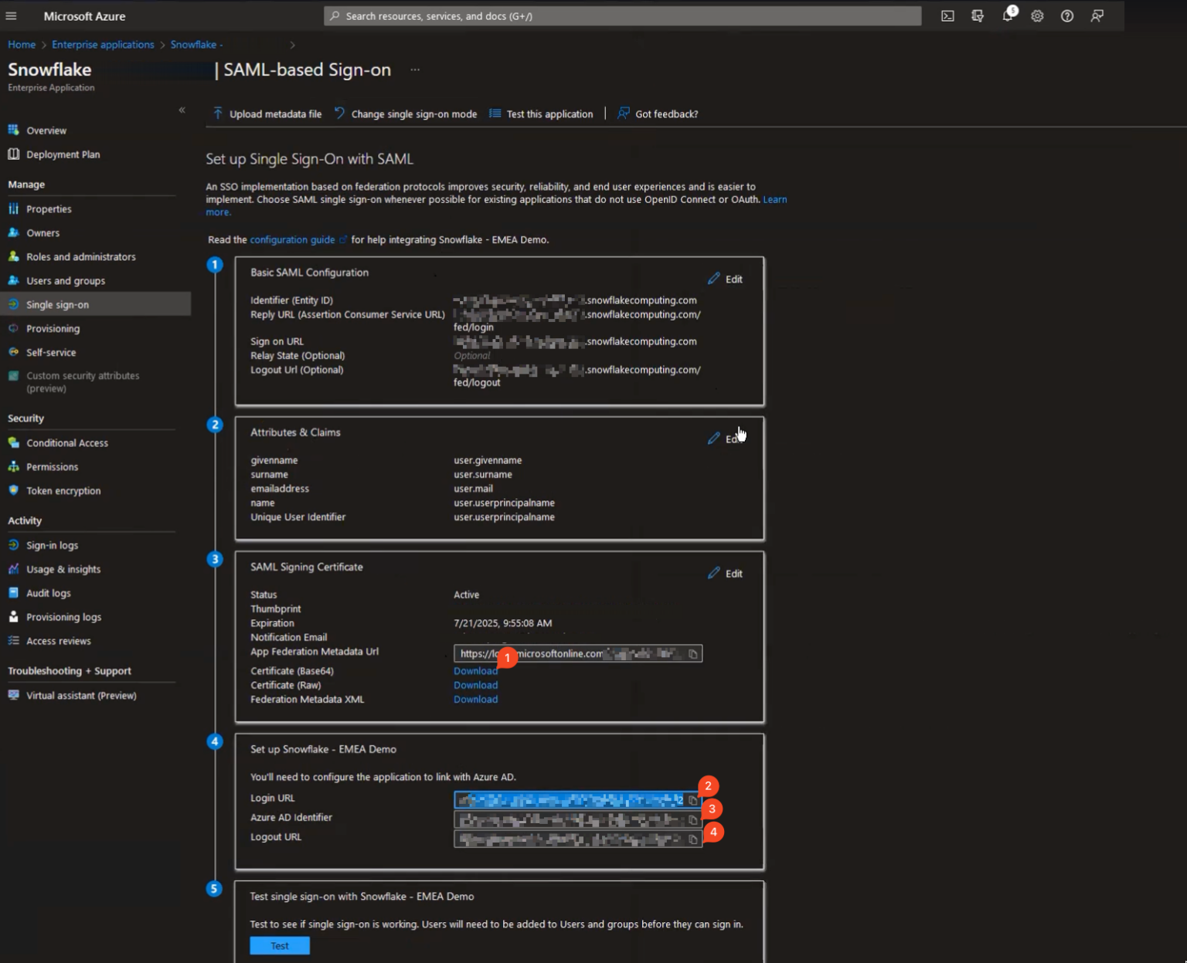This screenshot has width=1187, height=963.
Task: Expand the breadcrumb chevron after Snowflake
Action: click(x=293, y=45)
